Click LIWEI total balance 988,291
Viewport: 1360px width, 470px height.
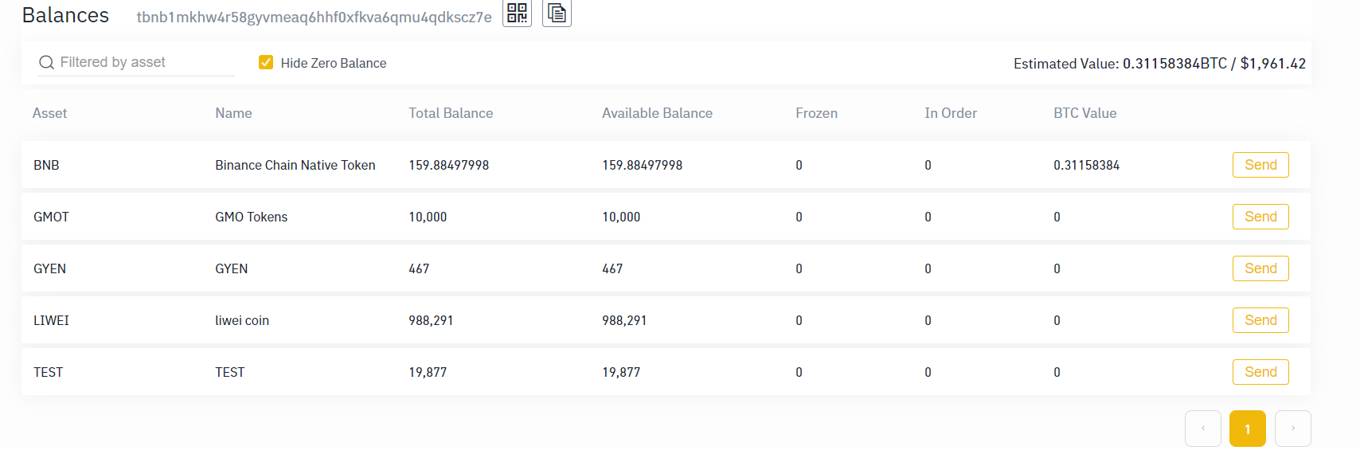431,320
